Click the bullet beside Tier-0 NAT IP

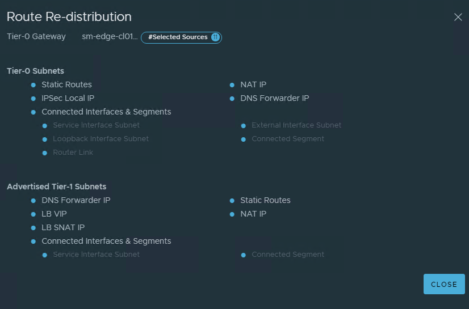pyautogui.click(x=232, y=85)
